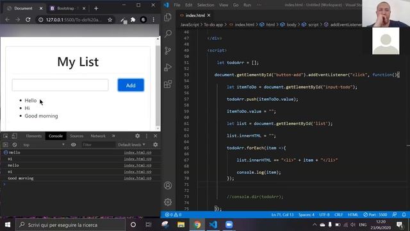The height and width of the screenshot is (231, 410).
Task: Open the Run and Debug panel
Action: (x=168, y=67)
